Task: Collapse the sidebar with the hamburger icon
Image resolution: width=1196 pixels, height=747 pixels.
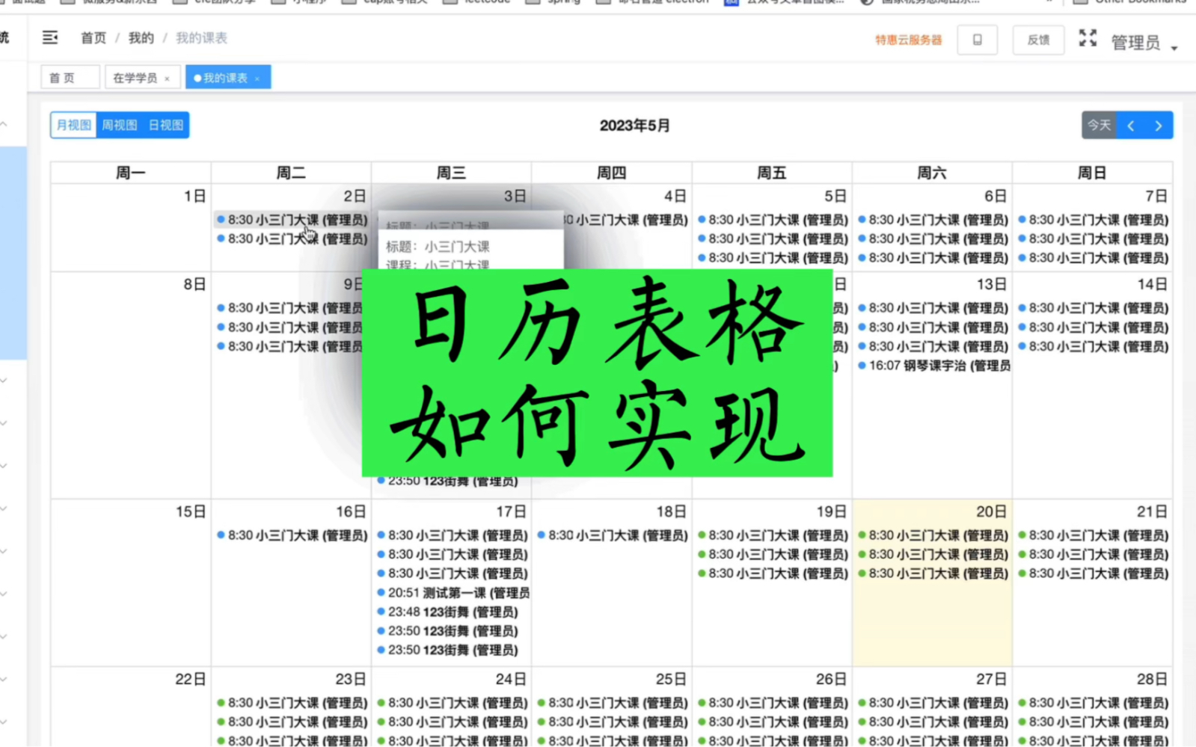Action: click(50, 37)
